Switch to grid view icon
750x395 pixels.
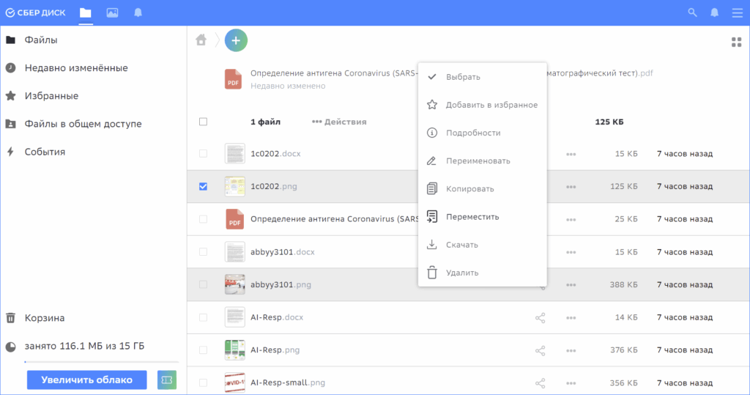pyautogui.click(x=736, y=42)
